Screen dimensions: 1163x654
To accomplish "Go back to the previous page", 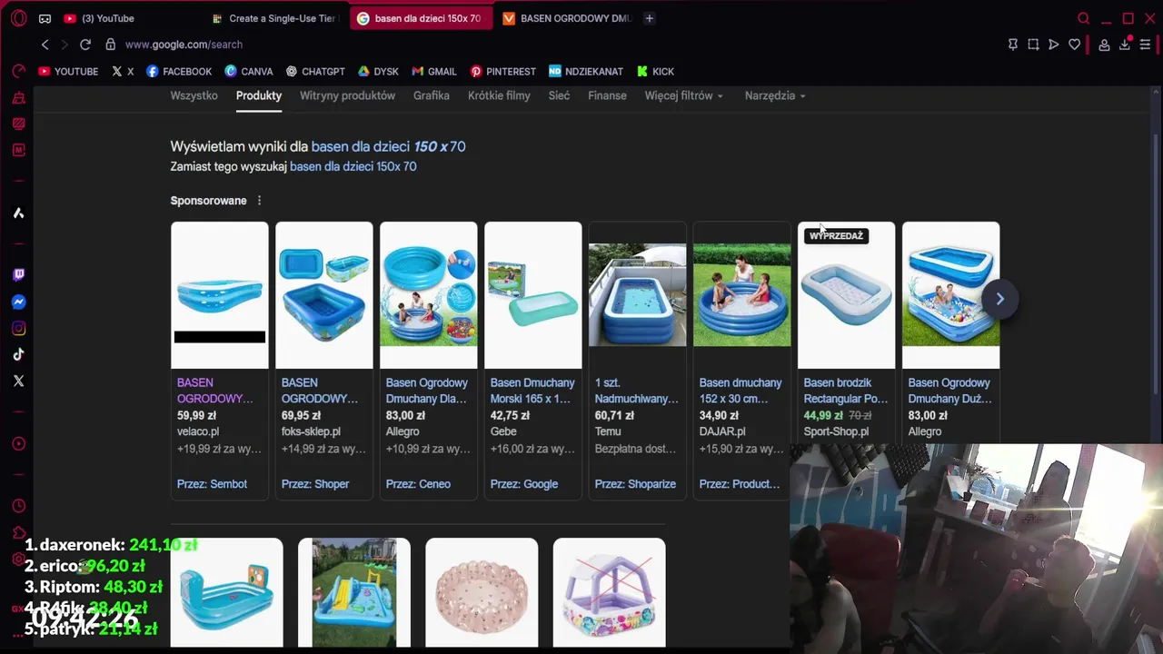I will click(x=45, y=45).
